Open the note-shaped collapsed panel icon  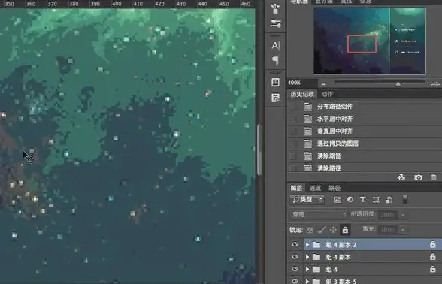[x=275, y=98]
